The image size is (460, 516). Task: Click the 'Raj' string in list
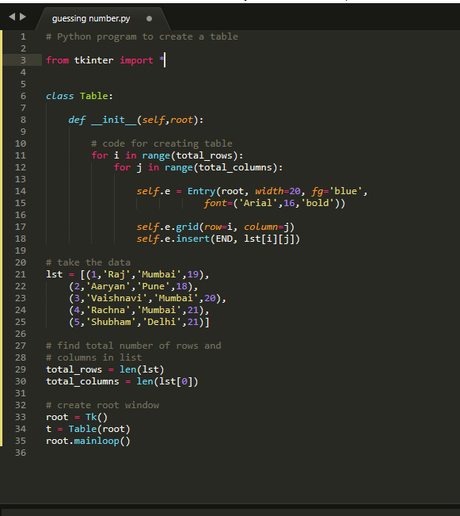(116, 274)
